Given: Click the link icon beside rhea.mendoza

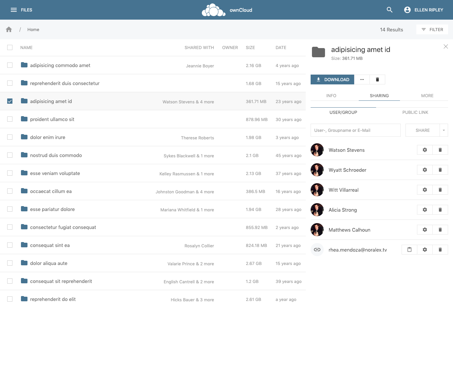Looking at the screenshot, I should 317,250.
